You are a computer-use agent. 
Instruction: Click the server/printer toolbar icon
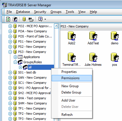[31, 19]
